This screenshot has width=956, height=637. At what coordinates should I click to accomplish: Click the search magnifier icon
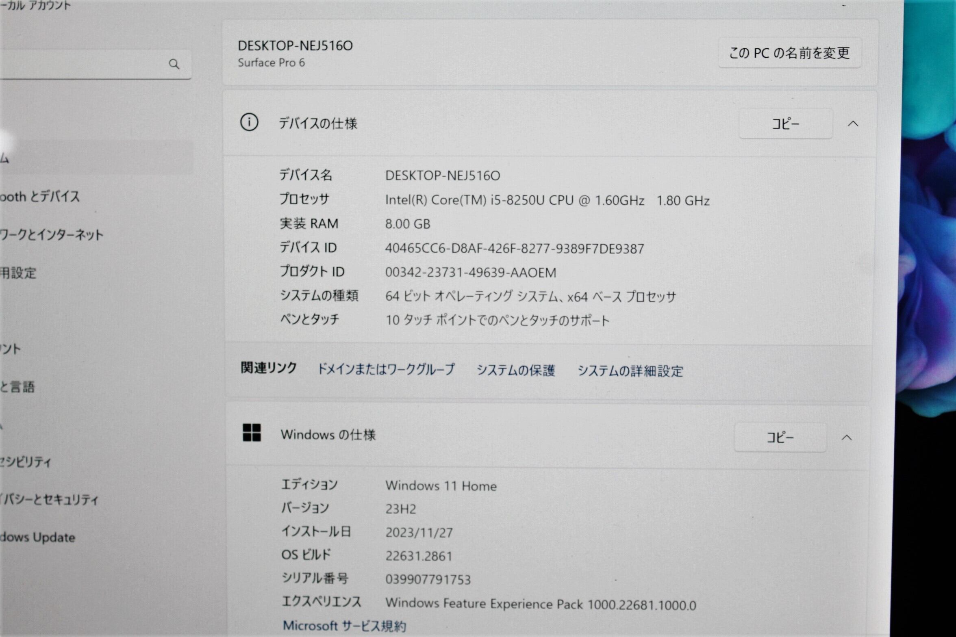tap(174, 64)
